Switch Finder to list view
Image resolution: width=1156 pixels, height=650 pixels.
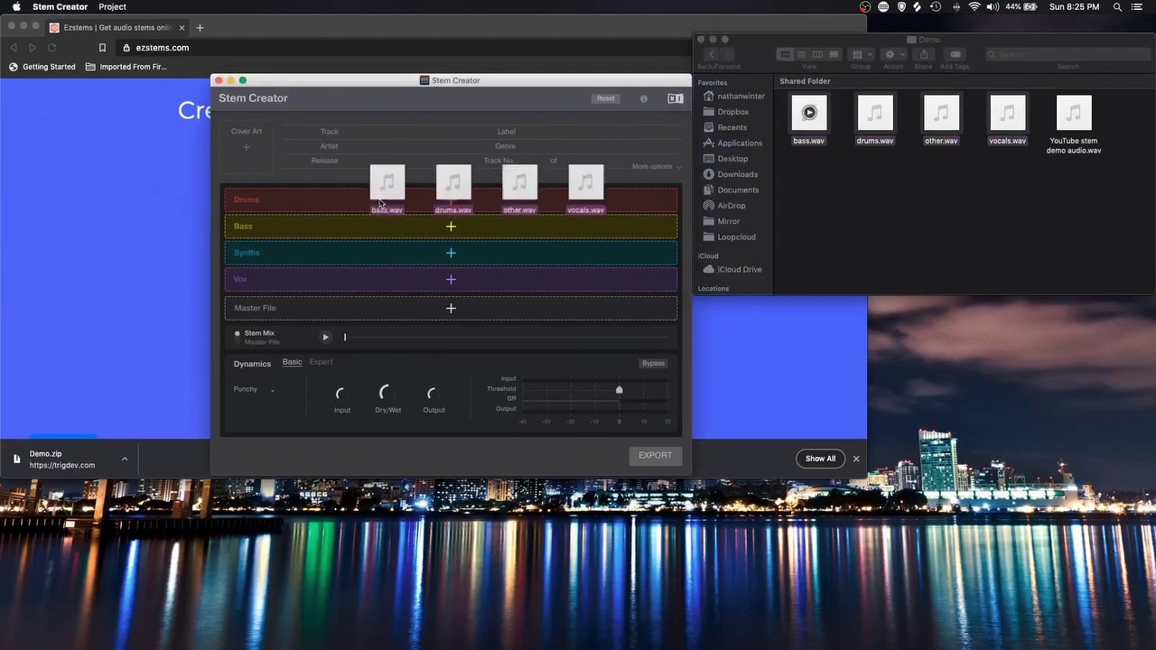click(801, 54)
